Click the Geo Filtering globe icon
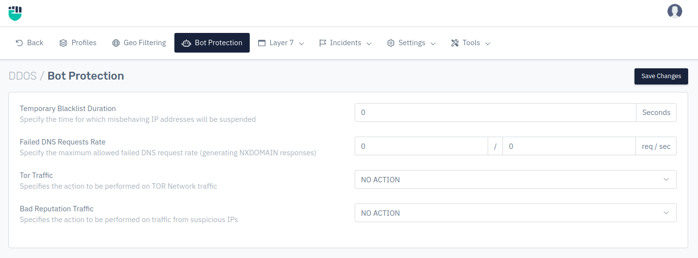Image resolution: width=698 pixels, height=258 pixels. point(116,43)
